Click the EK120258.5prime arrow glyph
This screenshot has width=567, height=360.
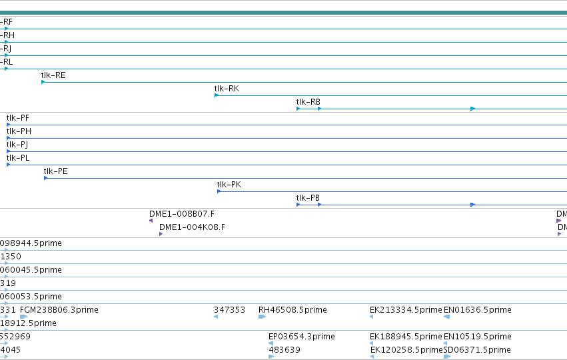(x=372, y=357)
